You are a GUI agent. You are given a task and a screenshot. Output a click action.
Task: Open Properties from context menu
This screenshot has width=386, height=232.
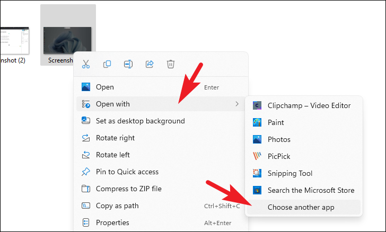coord(161,222)
